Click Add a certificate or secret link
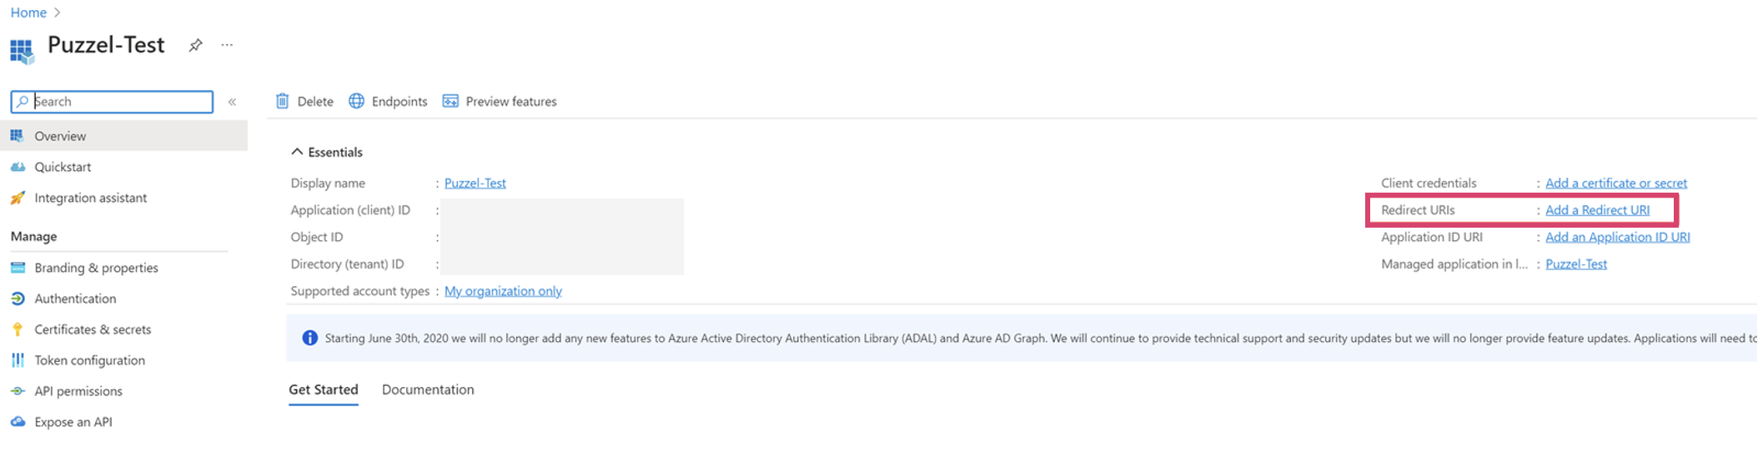The width and height of the screenshot is (1758, 467). [x=1615, y=183]
